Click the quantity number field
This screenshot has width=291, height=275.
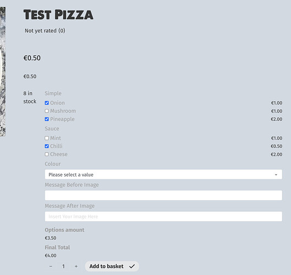(63, 266)
